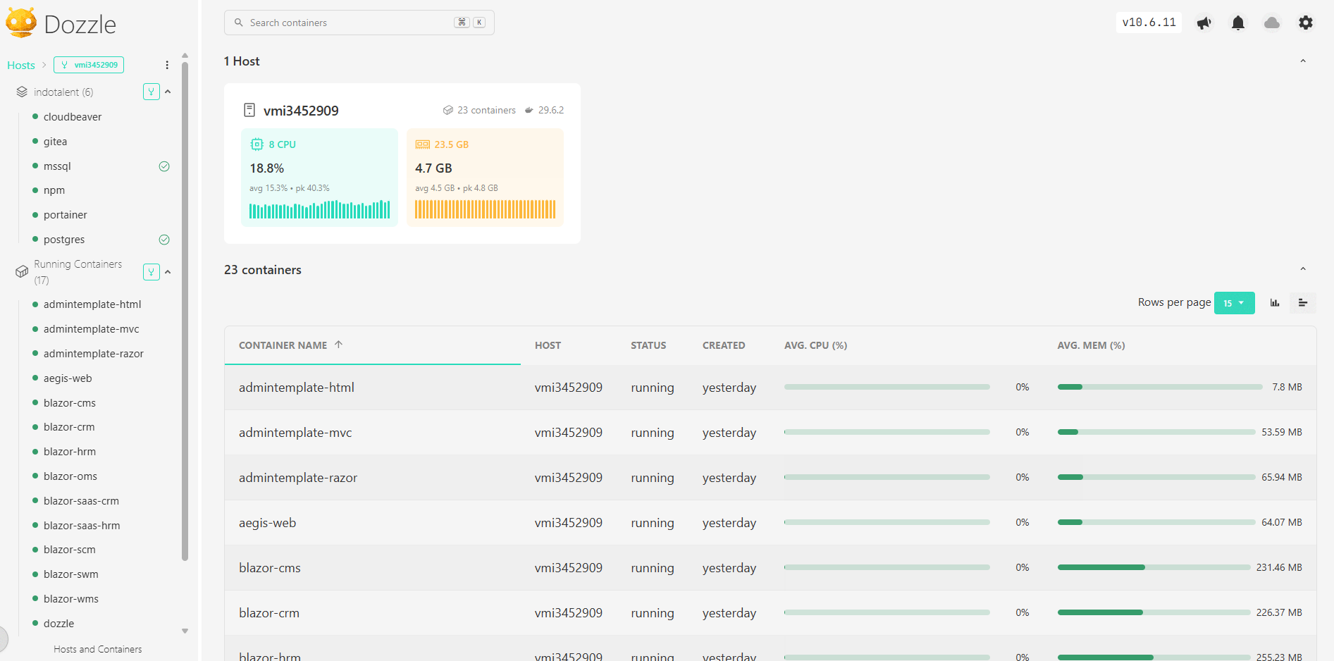This screenshot has height=661, width=1334.
Task: Open blazor-crm link in table
Action: pyautogui.click(x=269, y=613)
